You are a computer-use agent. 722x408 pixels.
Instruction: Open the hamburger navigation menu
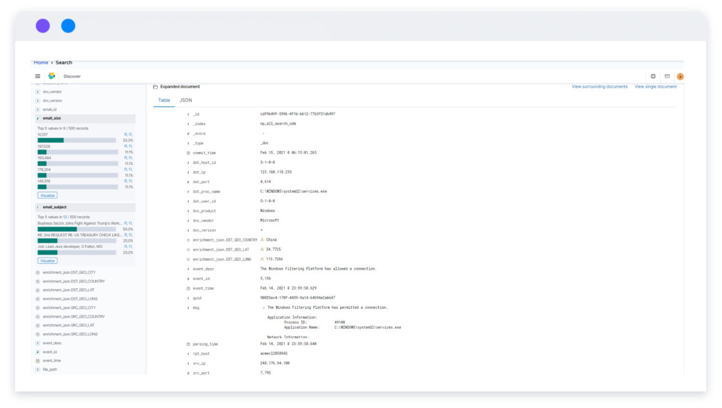point(38,76)
